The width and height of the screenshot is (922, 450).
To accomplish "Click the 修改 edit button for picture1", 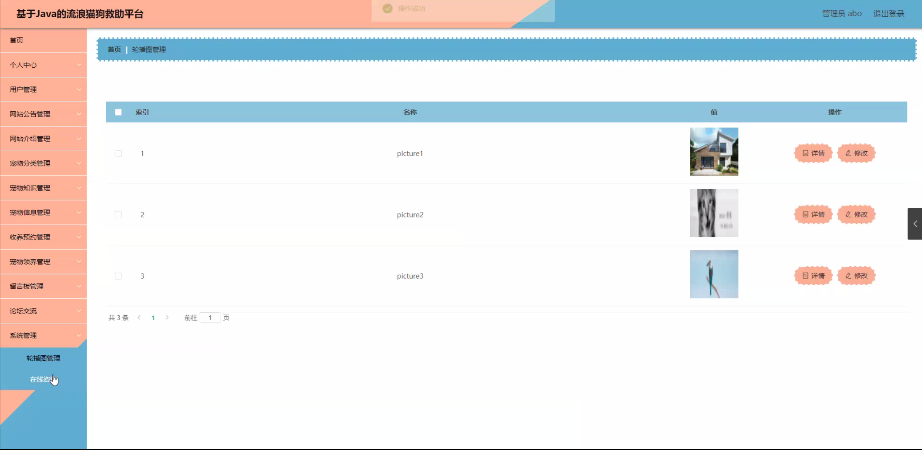I will coord(856,153).
